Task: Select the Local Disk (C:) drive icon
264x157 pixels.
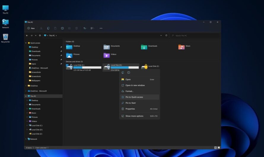Action: 69,67
